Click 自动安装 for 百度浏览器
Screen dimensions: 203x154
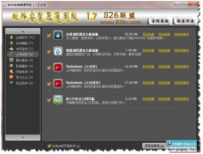[164, 34]
